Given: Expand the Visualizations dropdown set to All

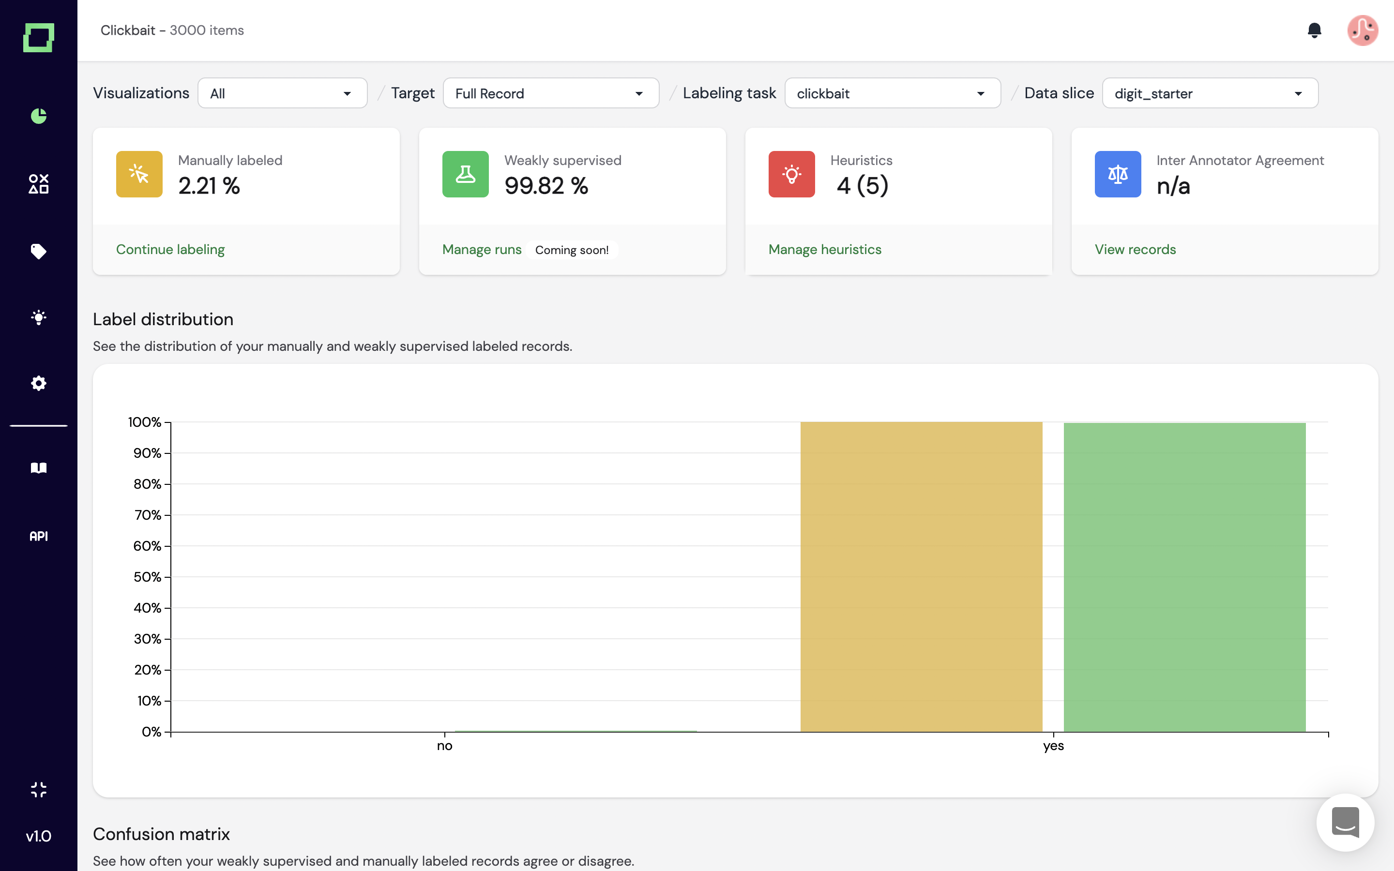Looking at the screenshot, I should (x=282, y=93).
